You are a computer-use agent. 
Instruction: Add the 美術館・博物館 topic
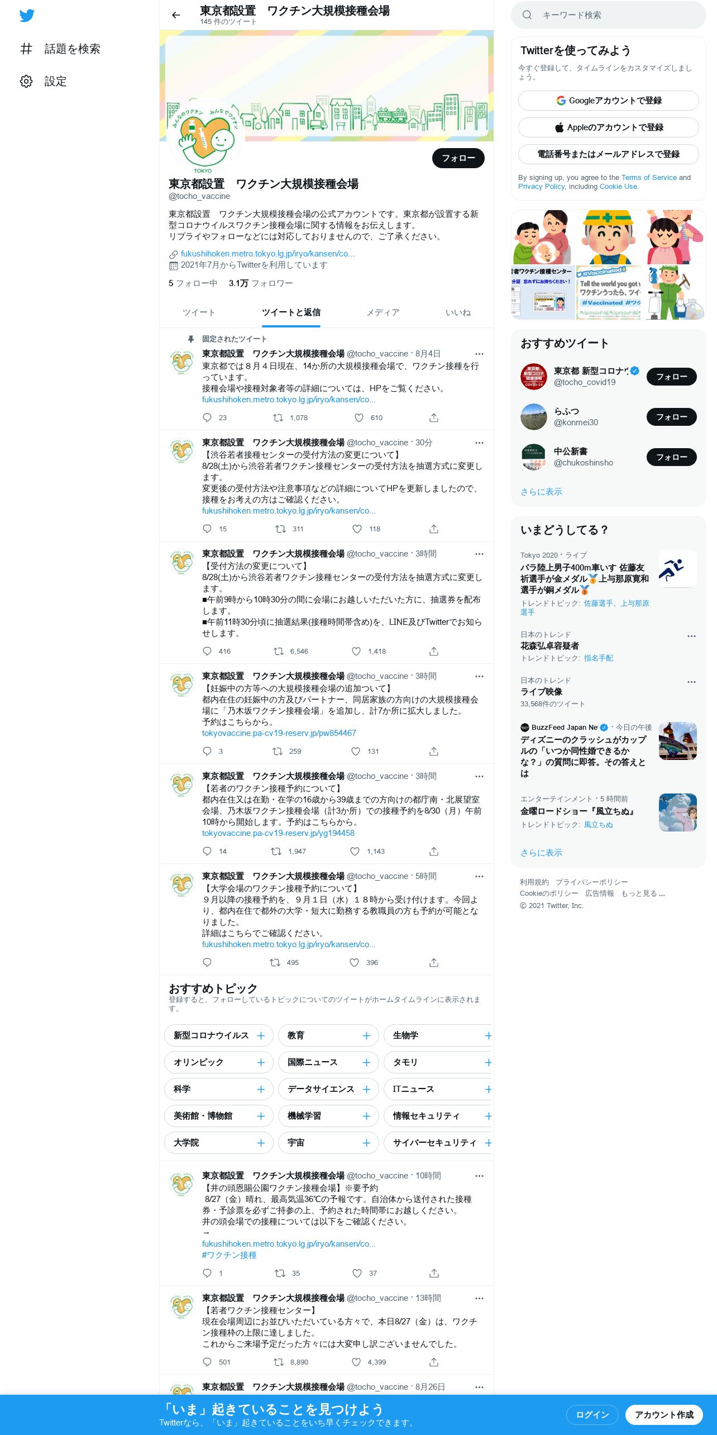tap(261, 1116)
